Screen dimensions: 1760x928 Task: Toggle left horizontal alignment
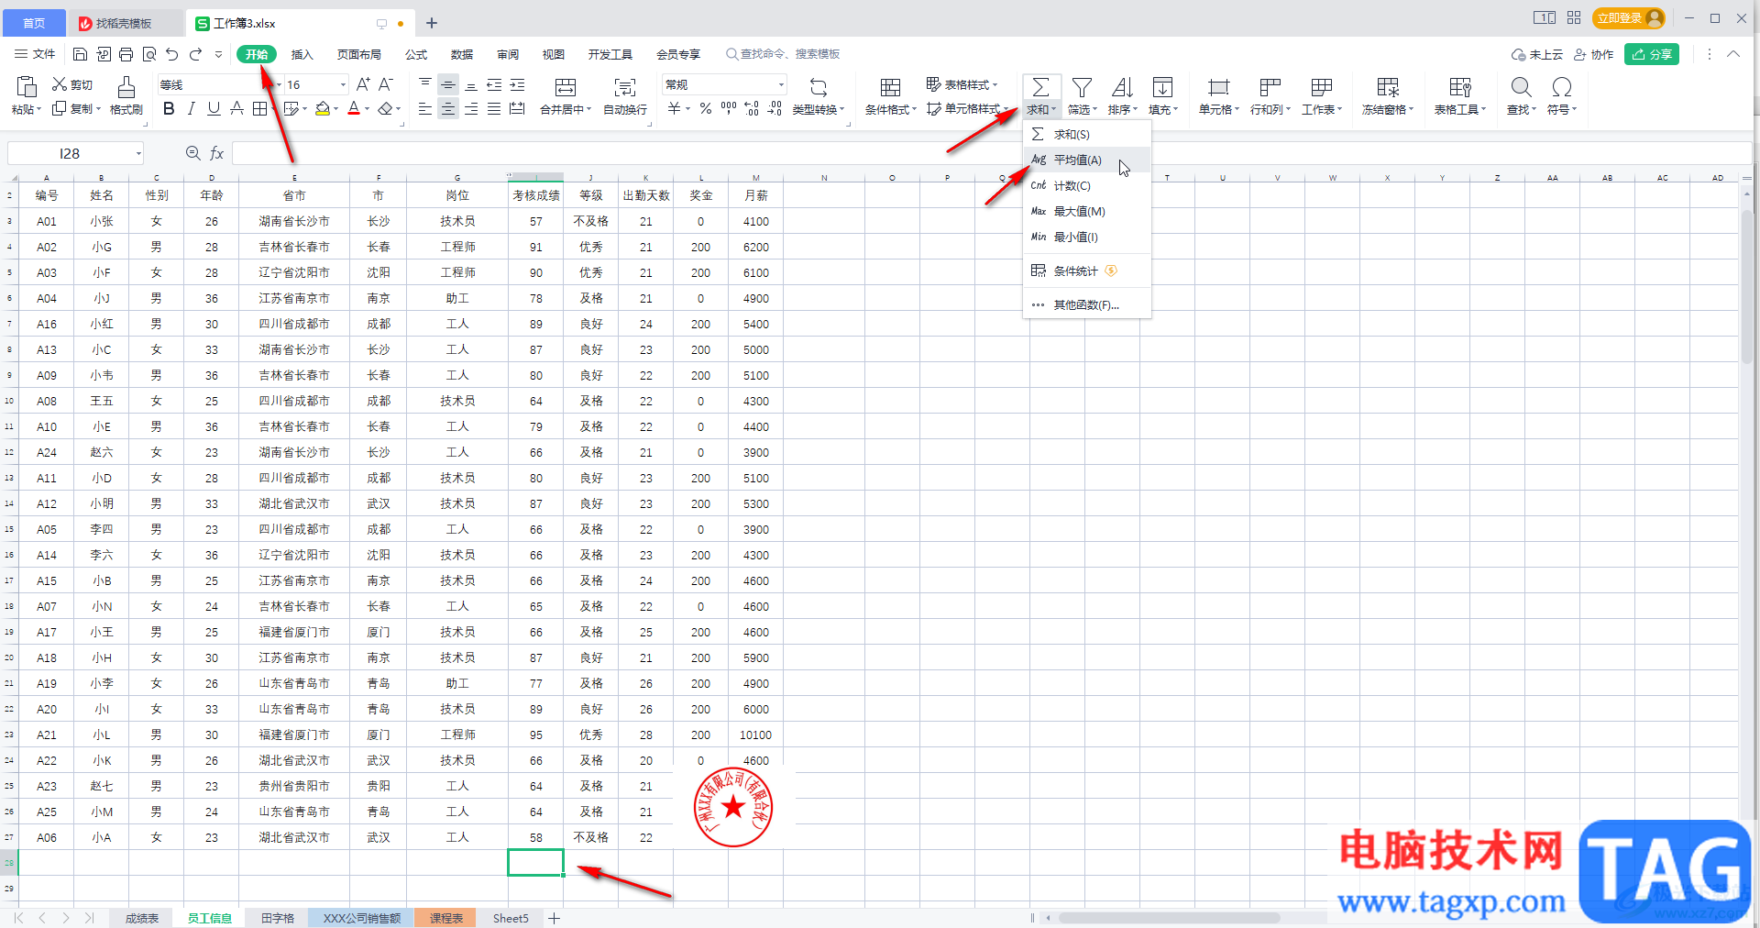pyautogui.click(x=425, y=109)
